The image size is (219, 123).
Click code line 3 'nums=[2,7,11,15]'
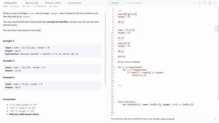tap(127, 14)
